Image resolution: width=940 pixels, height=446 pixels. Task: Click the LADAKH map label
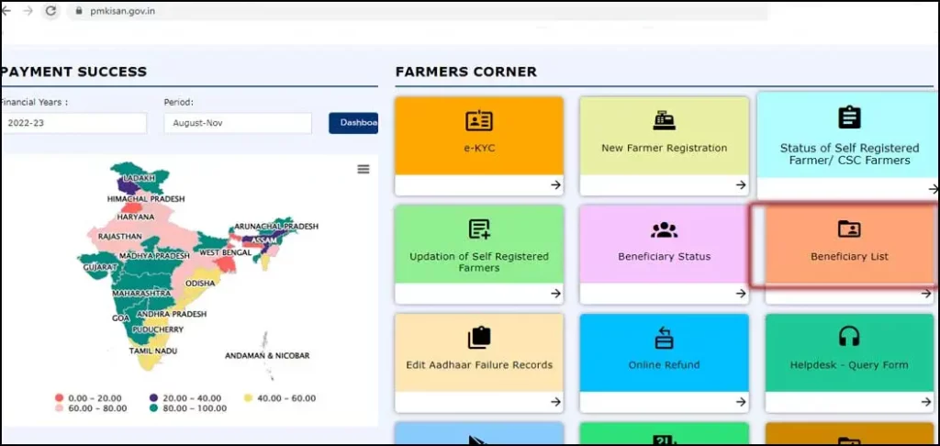pos(140,178)
